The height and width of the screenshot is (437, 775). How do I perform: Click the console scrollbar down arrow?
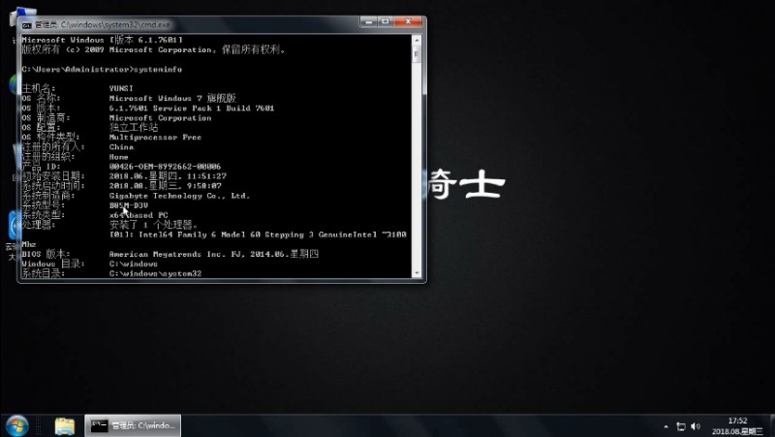(417, 273)
